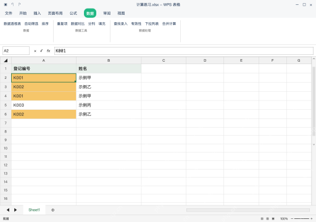The image size is (316, 222).
Task: Switch to the 视图 tab
Action: point(121,13)
